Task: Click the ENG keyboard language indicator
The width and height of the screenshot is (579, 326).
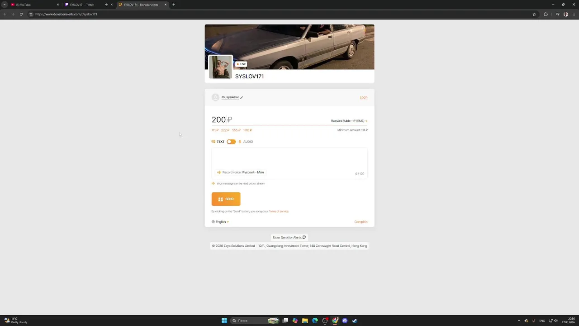Action: (x=542, y=321)
